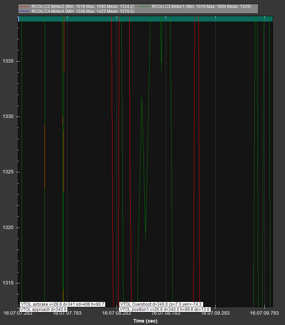The image size is (285, 325).
Task: Click the VTOL Overshoot d=340.0 message label
Action: (161, 304)
